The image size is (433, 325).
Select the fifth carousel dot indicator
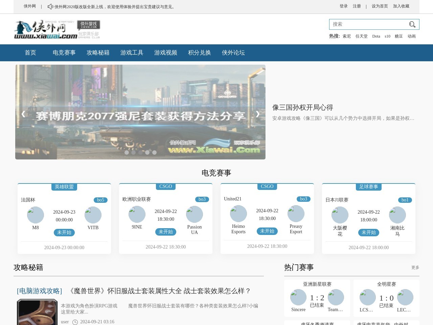click(x=154, y=152)
